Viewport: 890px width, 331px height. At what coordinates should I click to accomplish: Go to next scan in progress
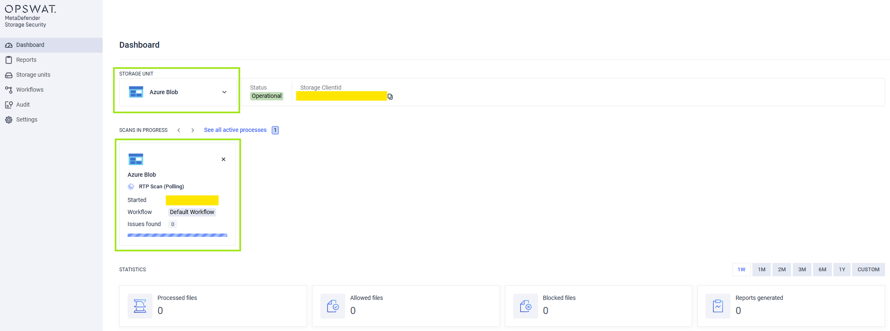point(193,130)
